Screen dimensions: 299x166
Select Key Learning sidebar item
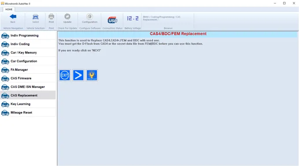pos(28,104)
